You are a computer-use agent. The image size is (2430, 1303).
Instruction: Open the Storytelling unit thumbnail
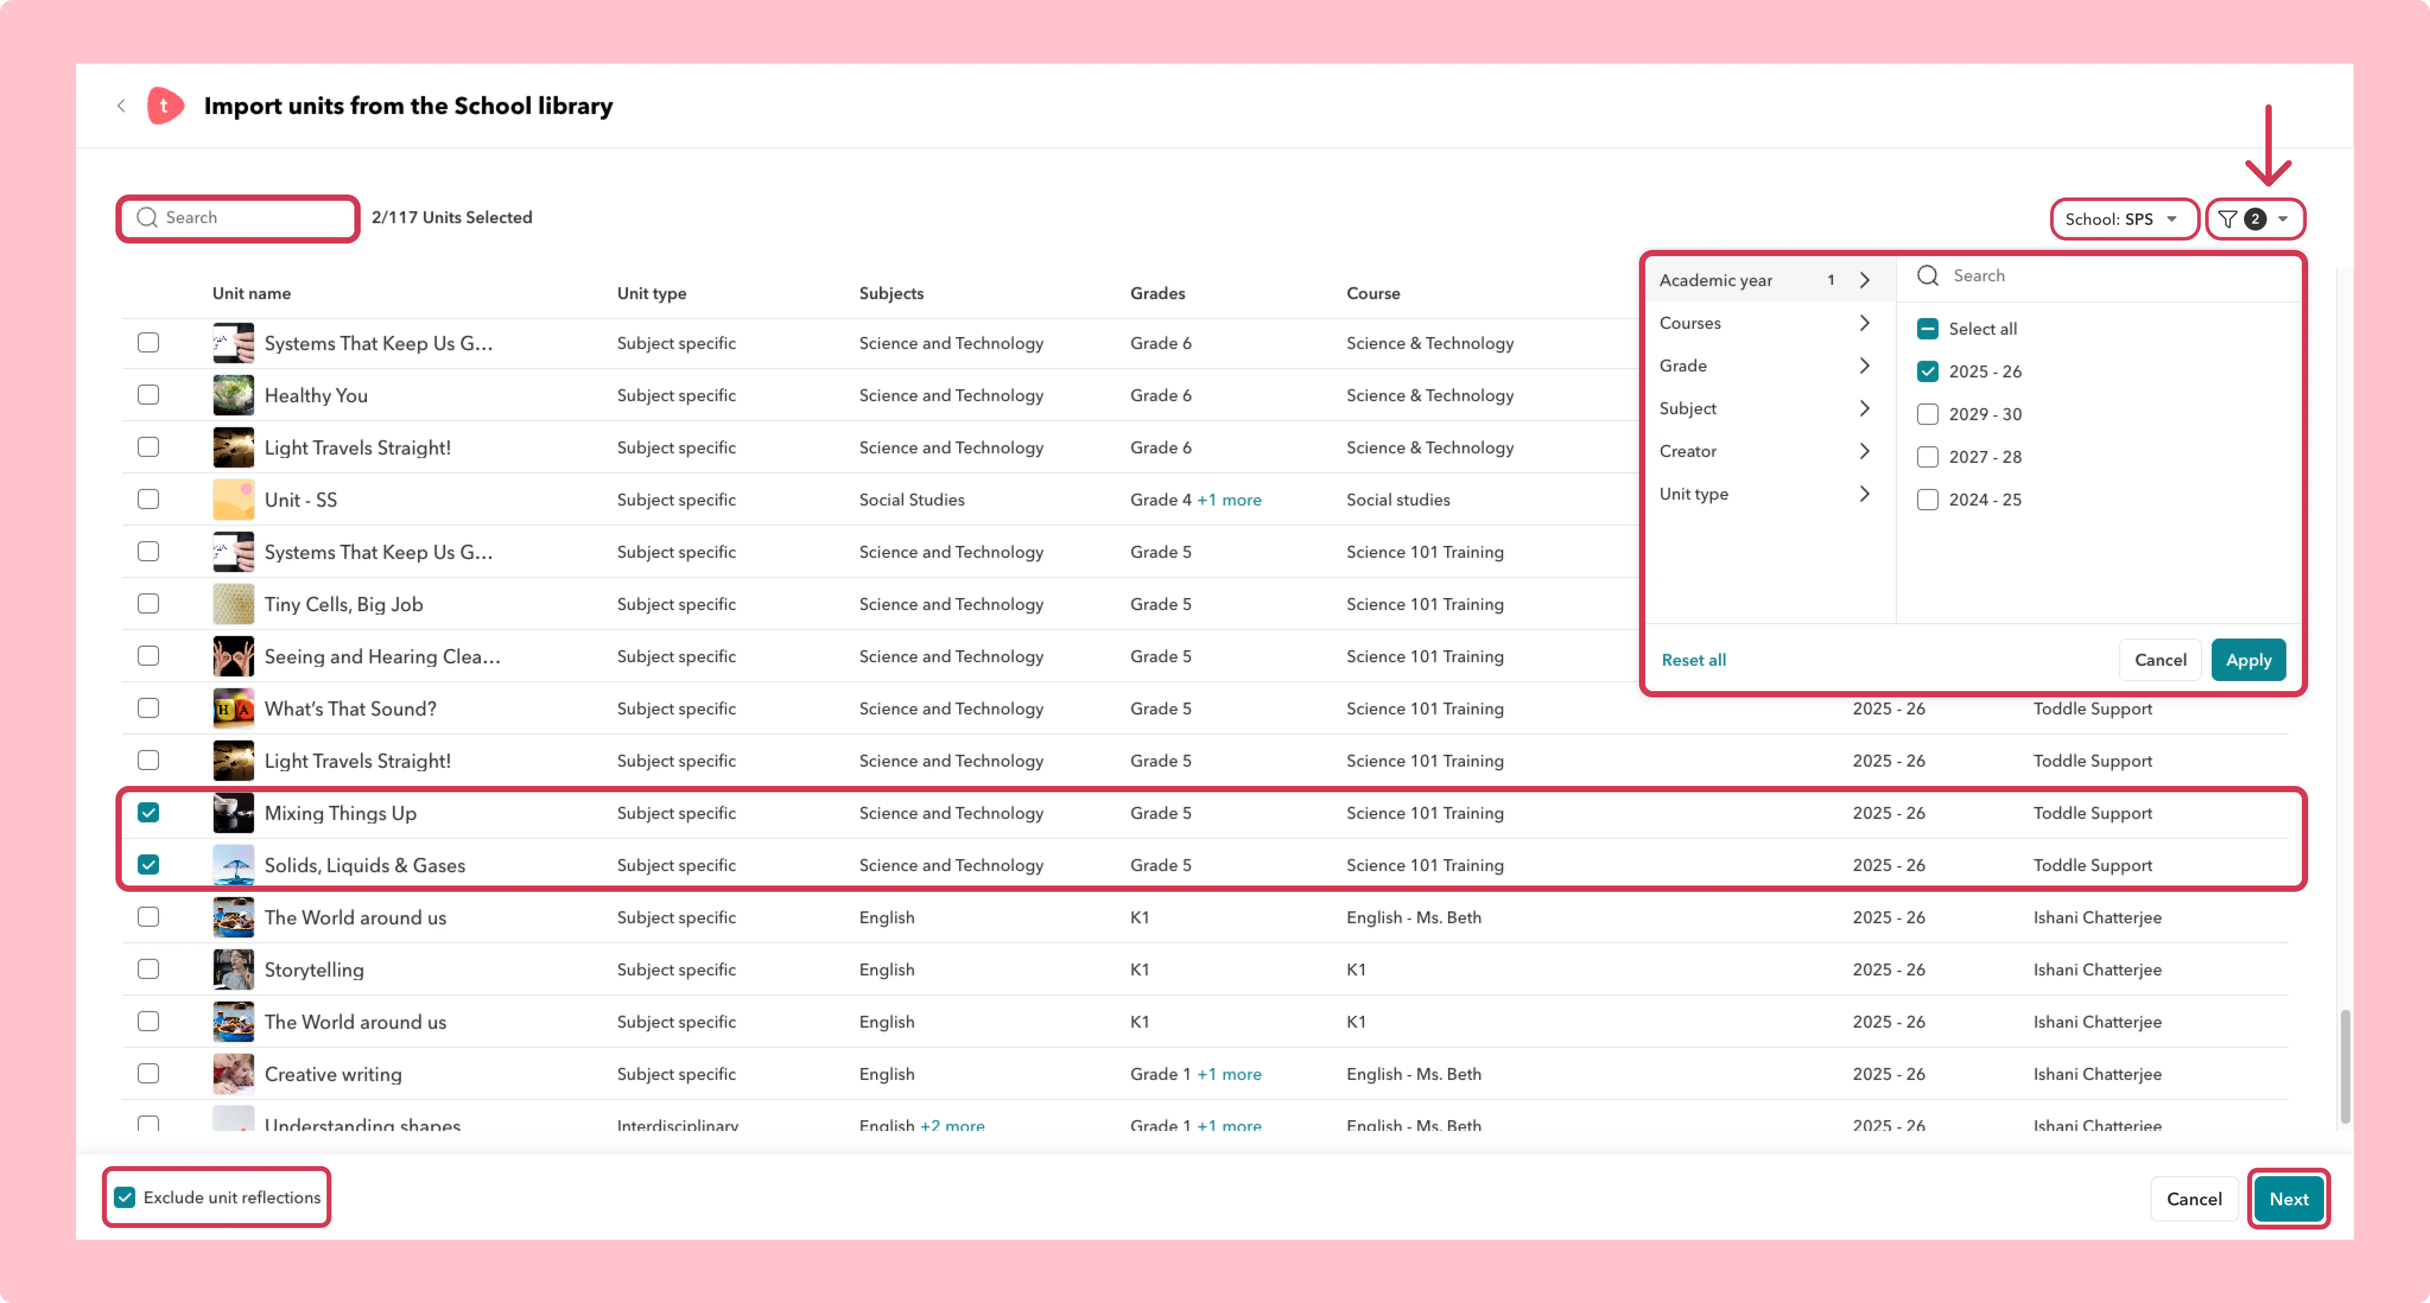[x=233, y=969]
